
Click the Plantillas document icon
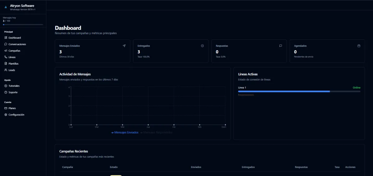(6, 64)
